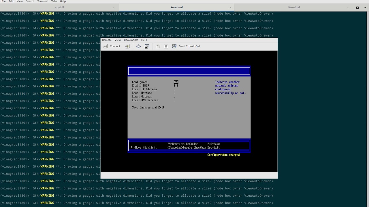This screenshot has height=207, width=369.
Task: Toggle the Configured checkbox
Action: point(176,82)
